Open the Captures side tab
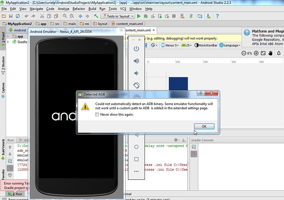 click(x=3, y=90)
